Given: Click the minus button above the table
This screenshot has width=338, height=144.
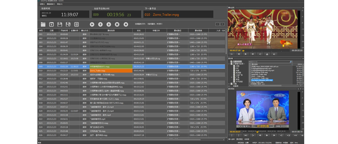Looking at the screenshot, I should pos(217,24).
